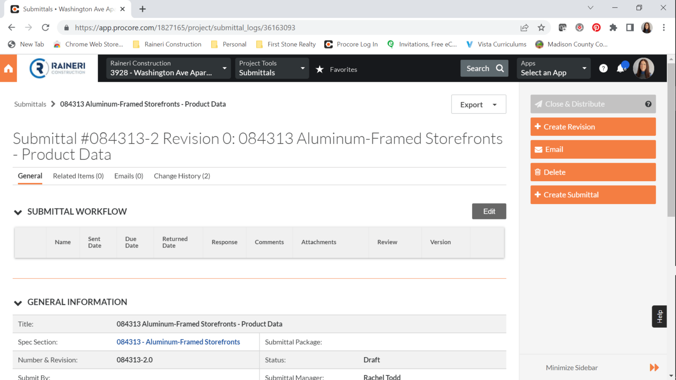Open the red ladybug extension icon
The width and height of the screenshot is (676, 380).
coord(580,28)
